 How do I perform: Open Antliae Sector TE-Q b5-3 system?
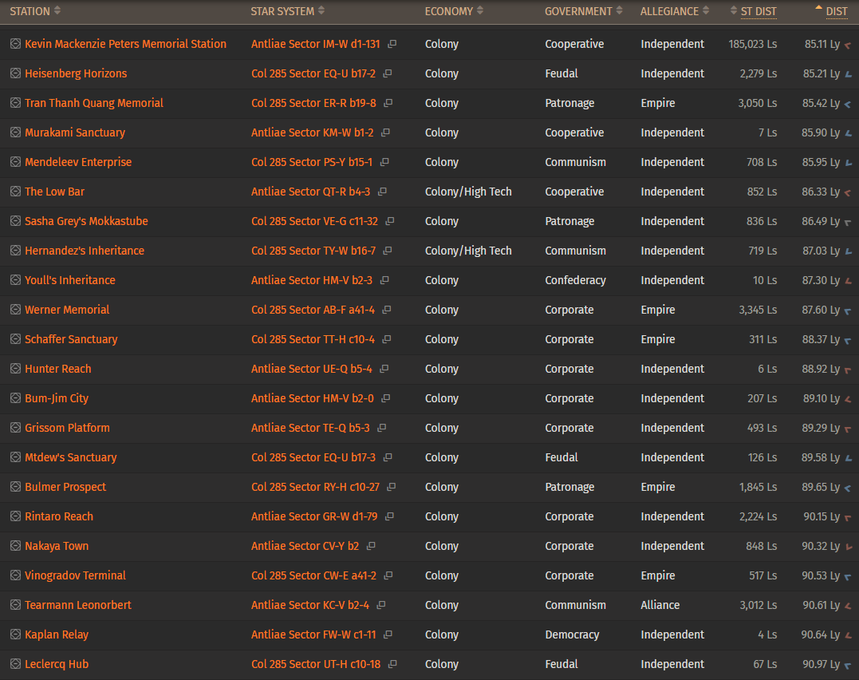pos(310,428)
